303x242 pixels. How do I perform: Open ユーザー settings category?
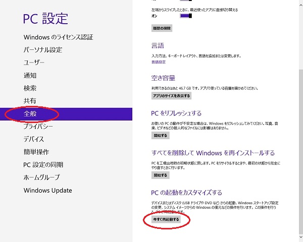(x=34, y=63)
